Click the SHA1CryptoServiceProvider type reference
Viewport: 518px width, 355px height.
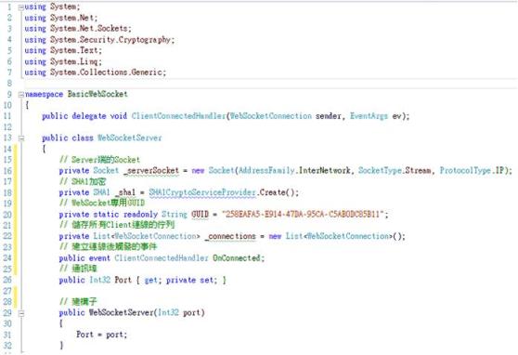click(x=202, y=192)
